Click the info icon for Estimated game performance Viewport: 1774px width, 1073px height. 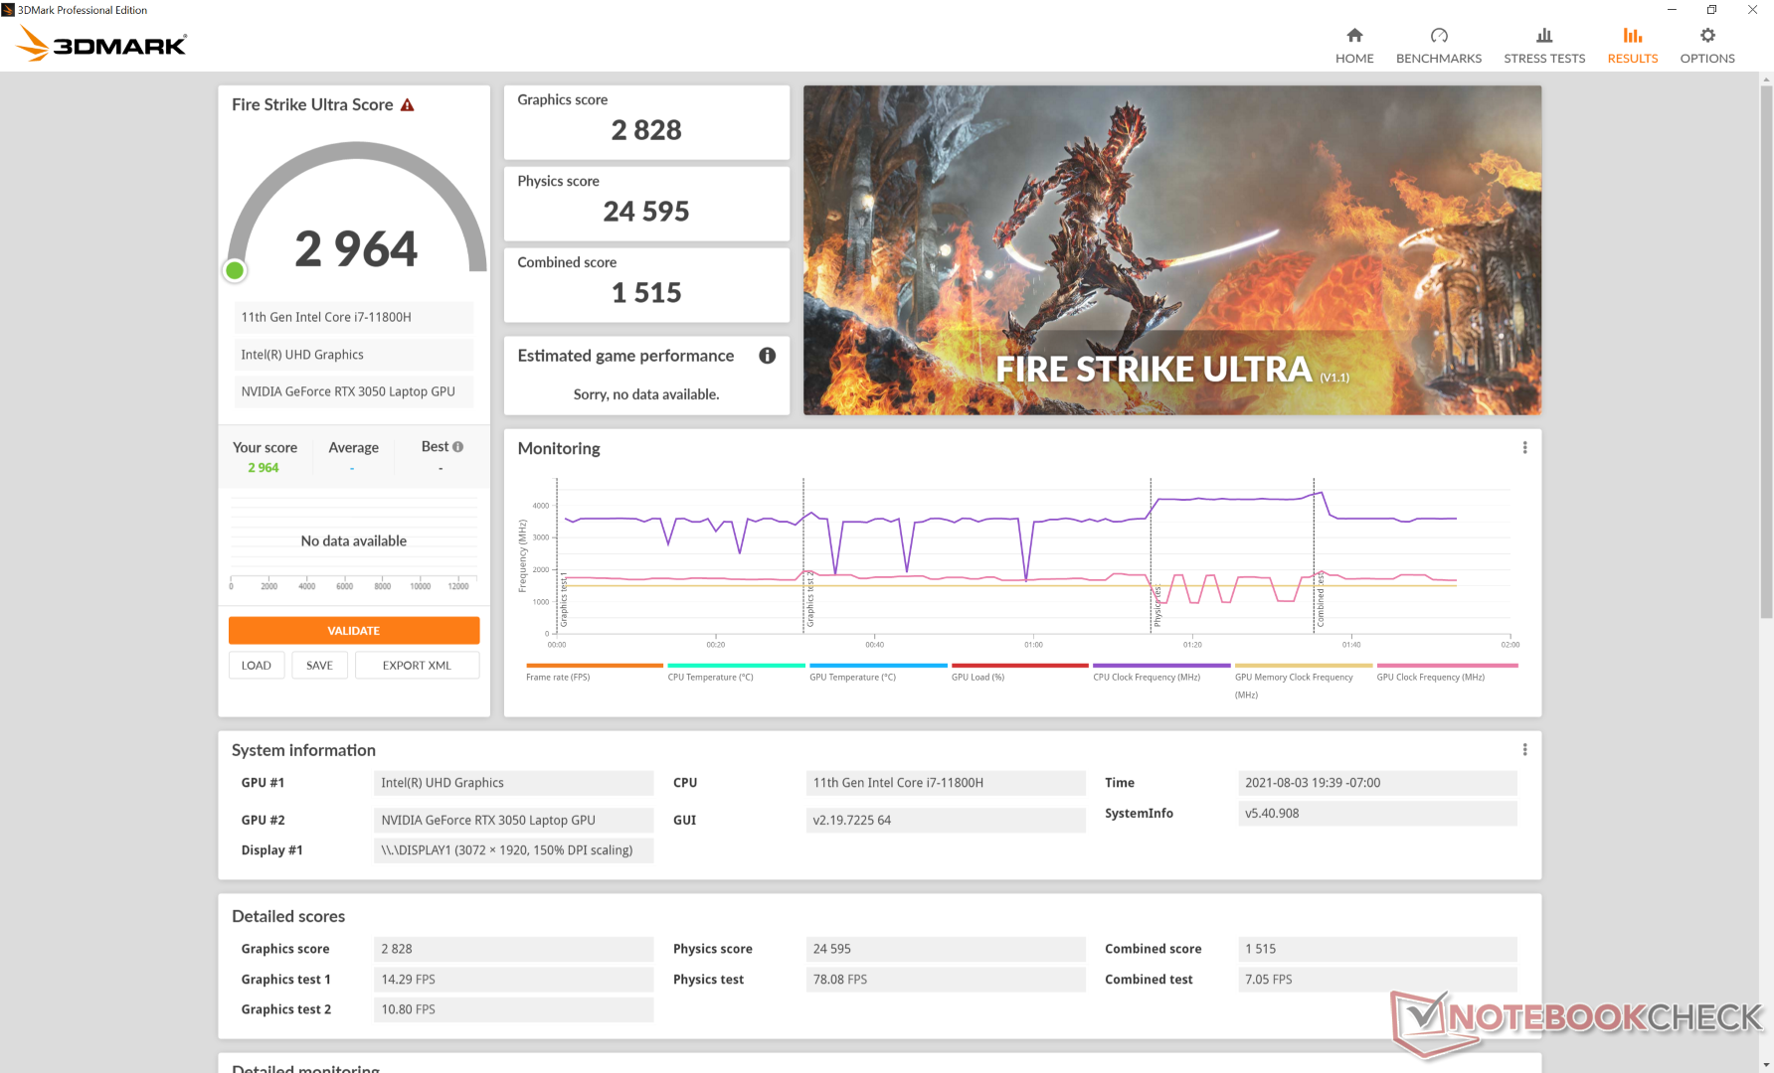pos(768,356)
